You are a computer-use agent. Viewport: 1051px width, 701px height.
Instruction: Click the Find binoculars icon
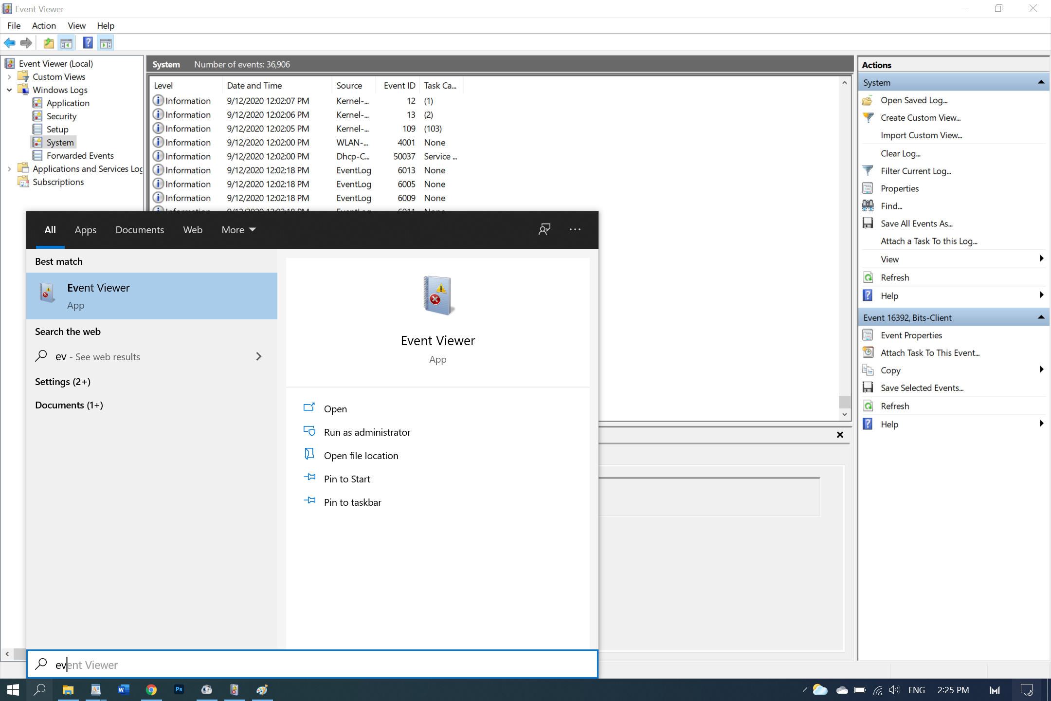click(x=868, y=206)
